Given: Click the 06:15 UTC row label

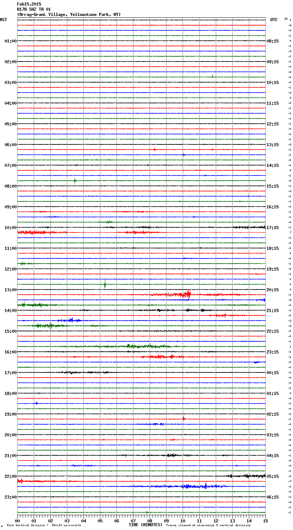Looking at the screenshot, I should coord(273,497).
